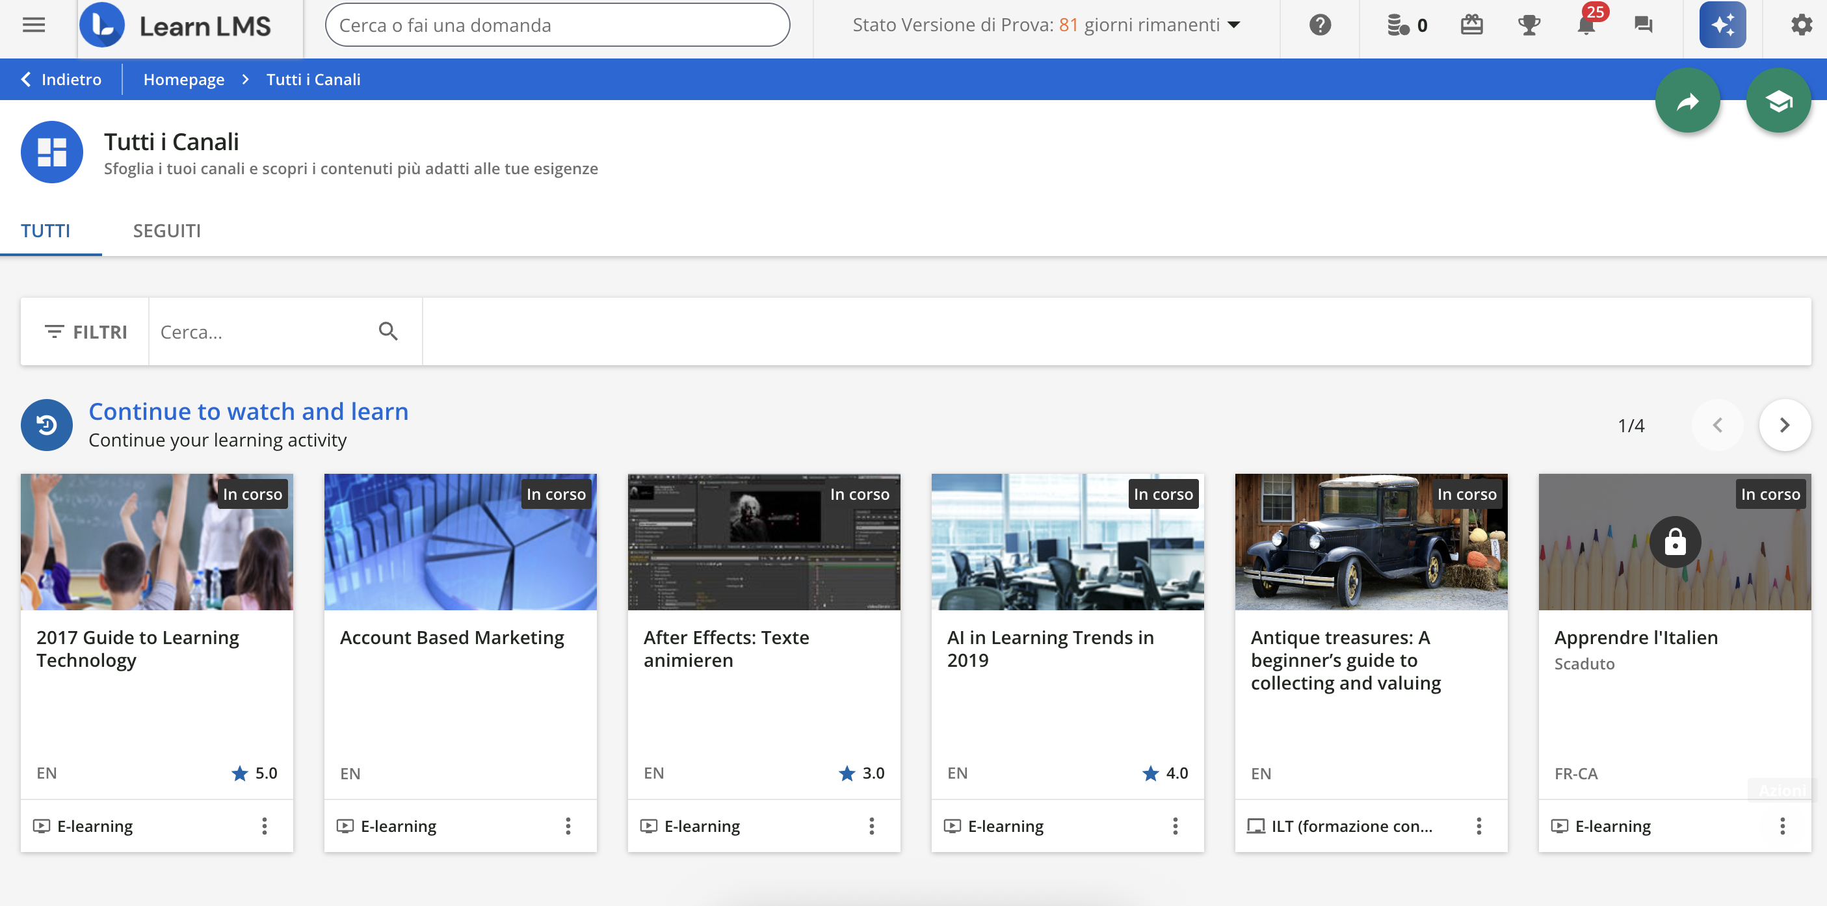Click the green share arrow button
The image size is (1827, 906).
pyautogui.click(x=1687, y=101)
